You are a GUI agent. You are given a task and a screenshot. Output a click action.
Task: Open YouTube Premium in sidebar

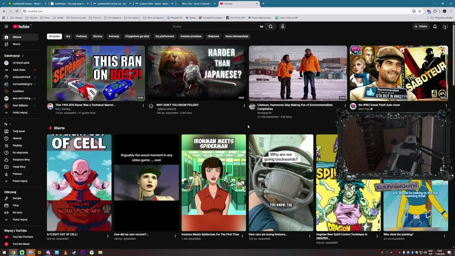(20, 237)
